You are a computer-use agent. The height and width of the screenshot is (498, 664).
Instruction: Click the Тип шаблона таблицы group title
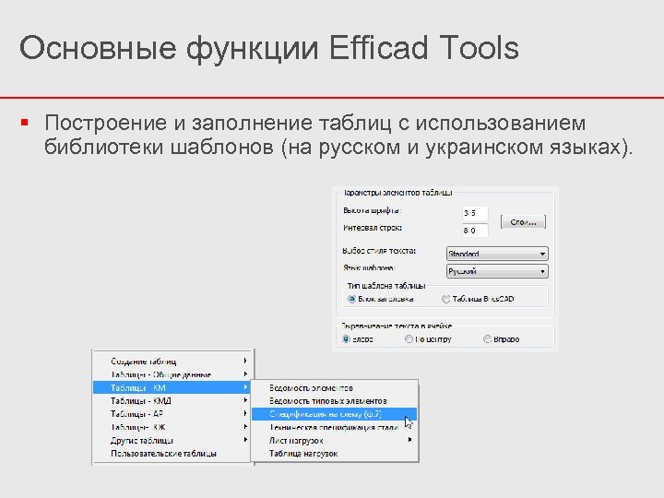point(386,286)
